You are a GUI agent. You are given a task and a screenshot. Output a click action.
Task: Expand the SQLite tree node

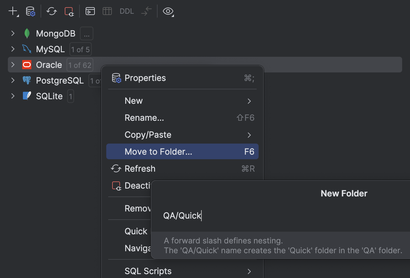[x=12, y=96]
